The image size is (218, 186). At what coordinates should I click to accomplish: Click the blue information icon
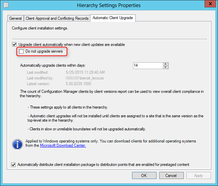[x=17, y=144]
